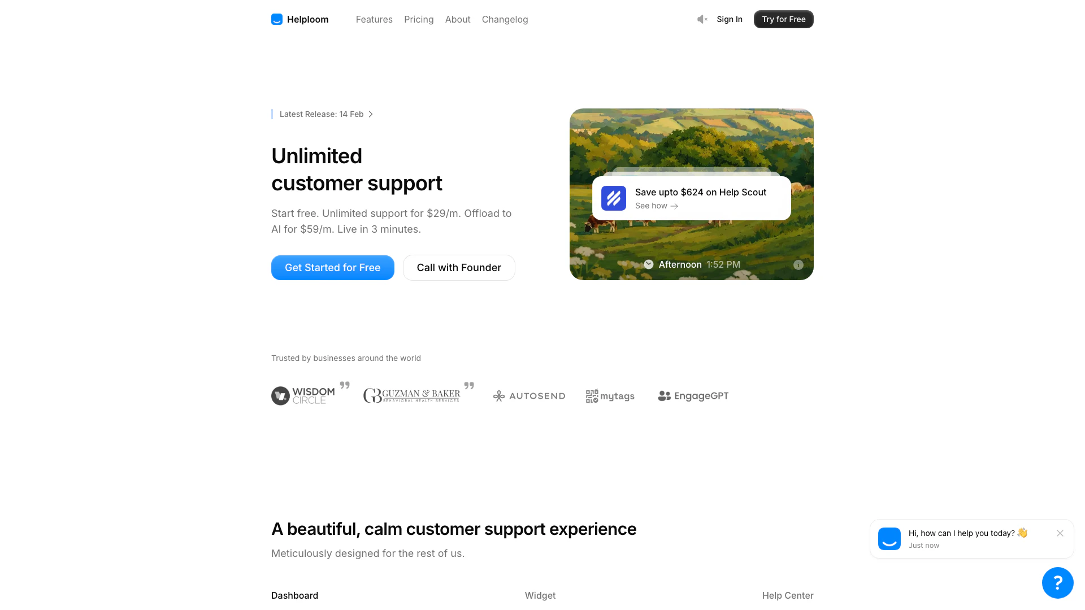Open the Pricing menu item
This screenshot has width=1085, height=610.
[x=419, y=19]
